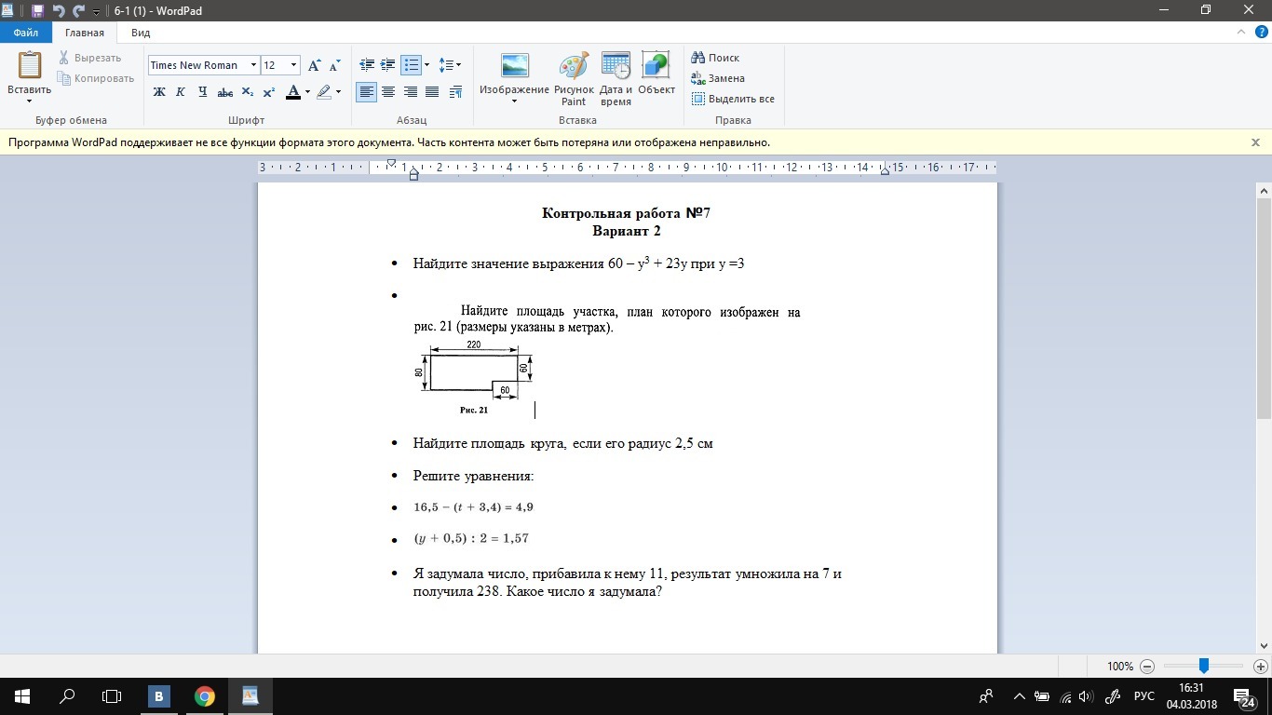This screenshot has width=1272, height=715.
Task: Click the volume speaker tray icon
Action: pos(1086,696)
